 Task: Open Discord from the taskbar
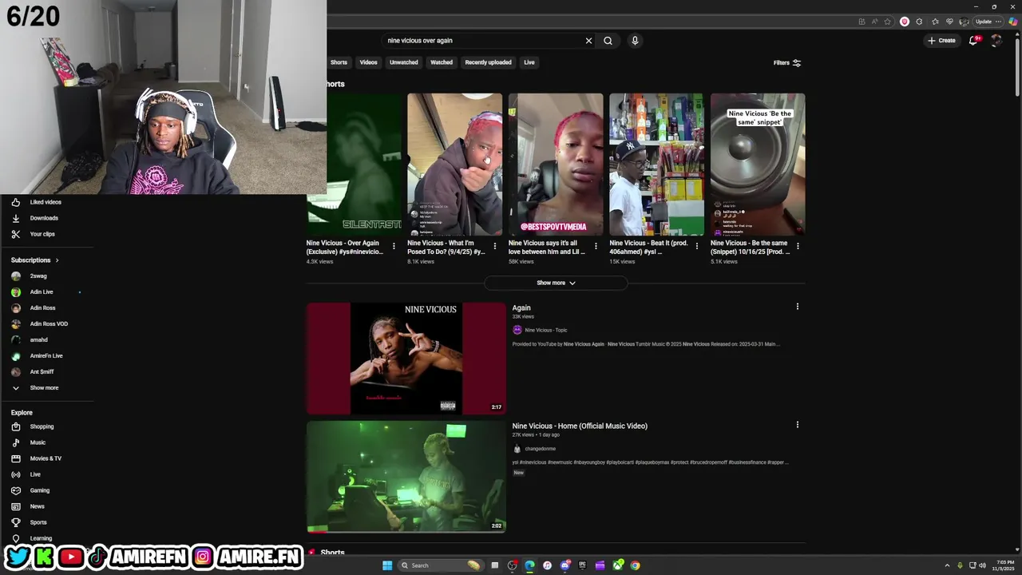(x=565, y=565)
